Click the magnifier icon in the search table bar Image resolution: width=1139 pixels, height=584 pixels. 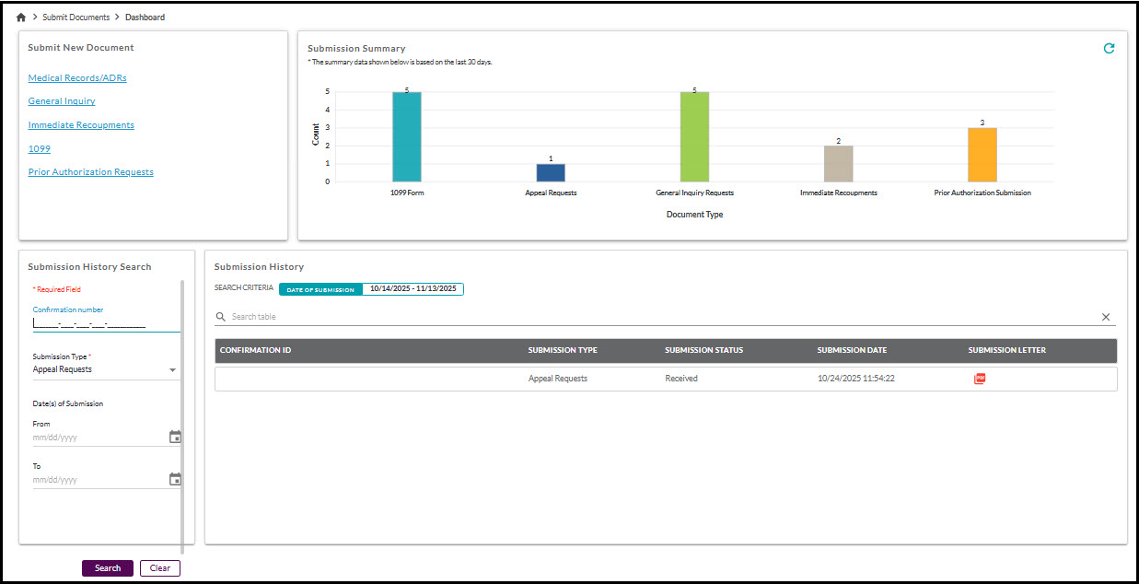(x=220, y=316)
